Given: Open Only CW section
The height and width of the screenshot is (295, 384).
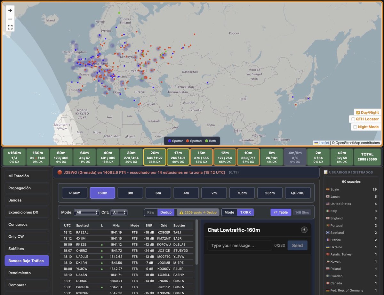Looking at the screenshot, I should pyautogui.click(x=27, y=237).
